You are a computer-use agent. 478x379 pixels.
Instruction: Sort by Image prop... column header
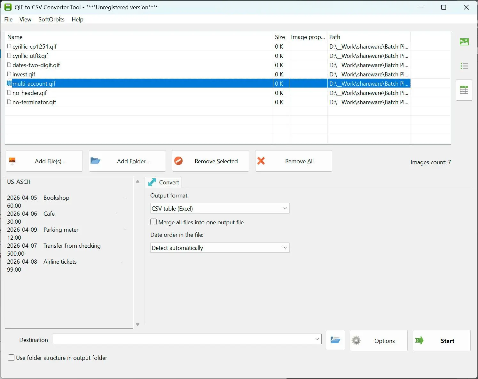click(x=308, y=37)
